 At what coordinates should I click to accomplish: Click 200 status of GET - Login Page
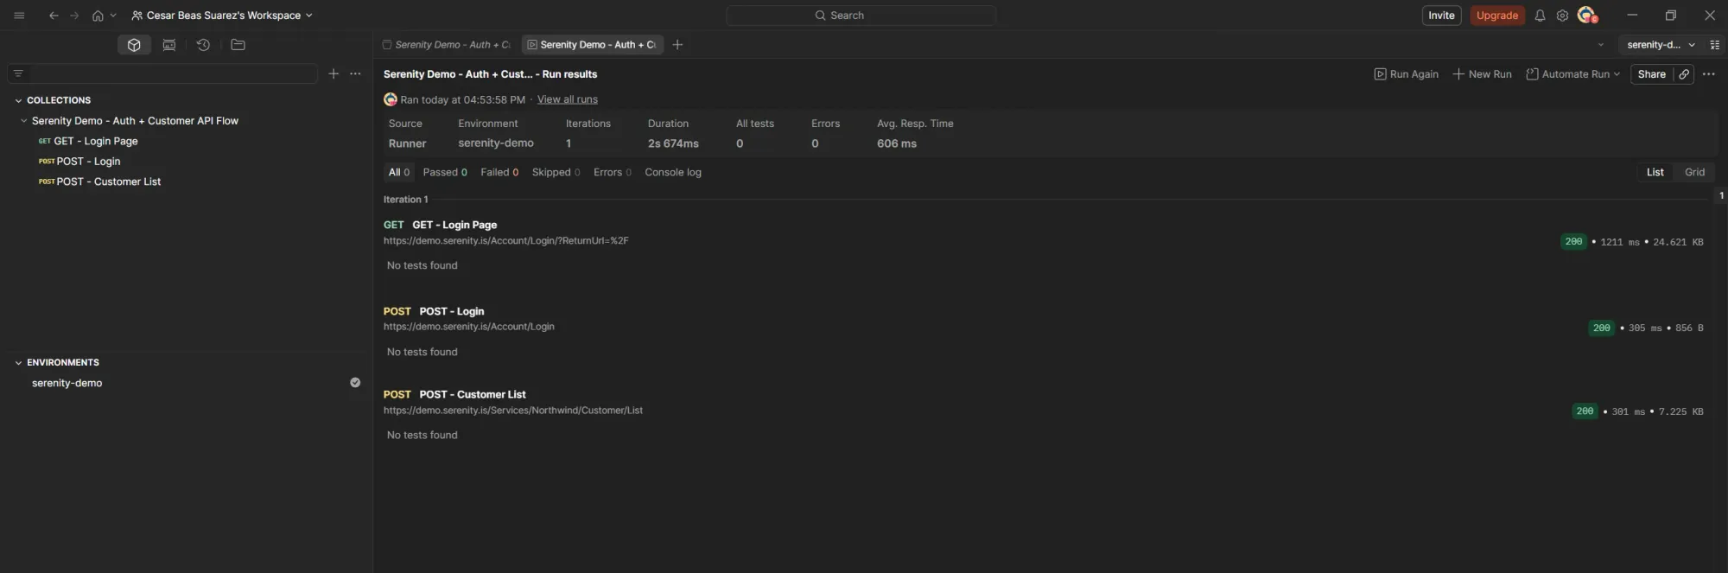point(1573,242)
